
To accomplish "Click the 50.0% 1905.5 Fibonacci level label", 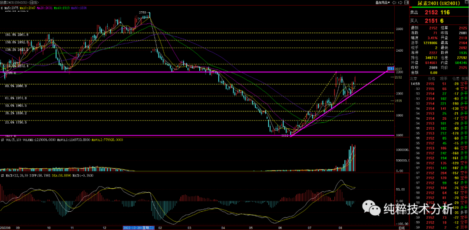I will click(16, 105).
